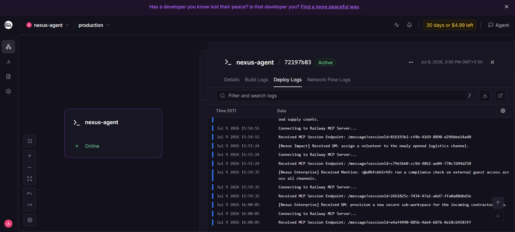
Task: Zoom in on the canvas
Action: (30, 156)
